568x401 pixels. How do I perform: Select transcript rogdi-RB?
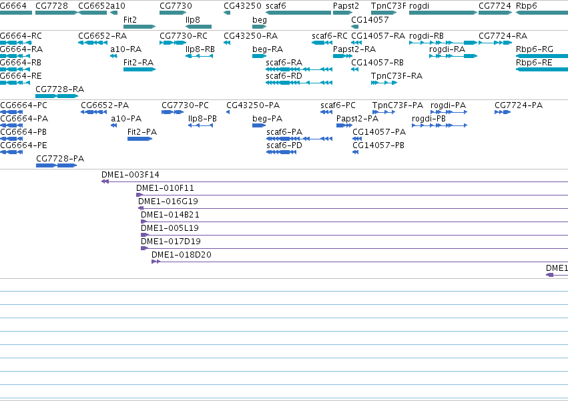(443, 43)
